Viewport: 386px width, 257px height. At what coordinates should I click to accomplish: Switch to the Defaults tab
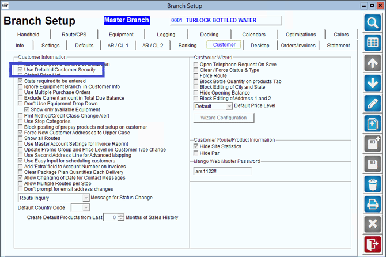[x=84, y=46]
